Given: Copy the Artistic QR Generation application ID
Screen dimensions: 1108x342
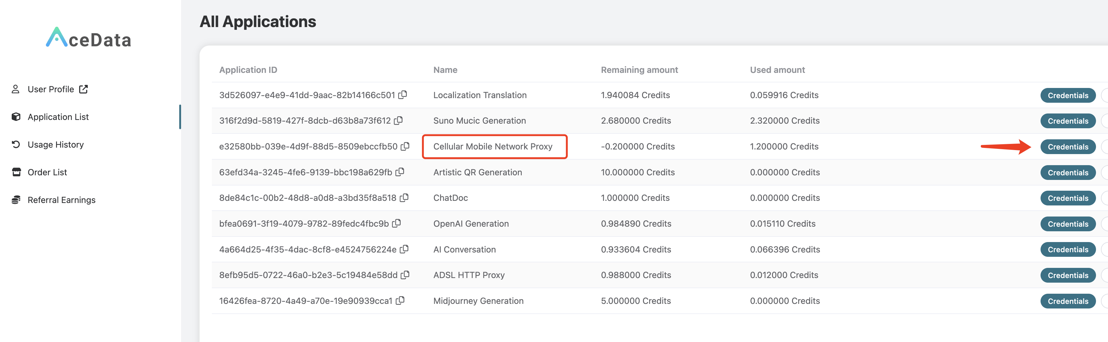Looking at the screenshot, I should 400,172.
